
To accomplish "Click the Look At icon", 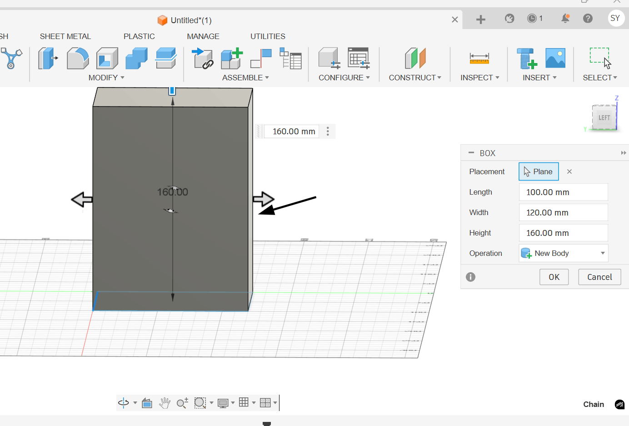I will (x=147, y=403).
